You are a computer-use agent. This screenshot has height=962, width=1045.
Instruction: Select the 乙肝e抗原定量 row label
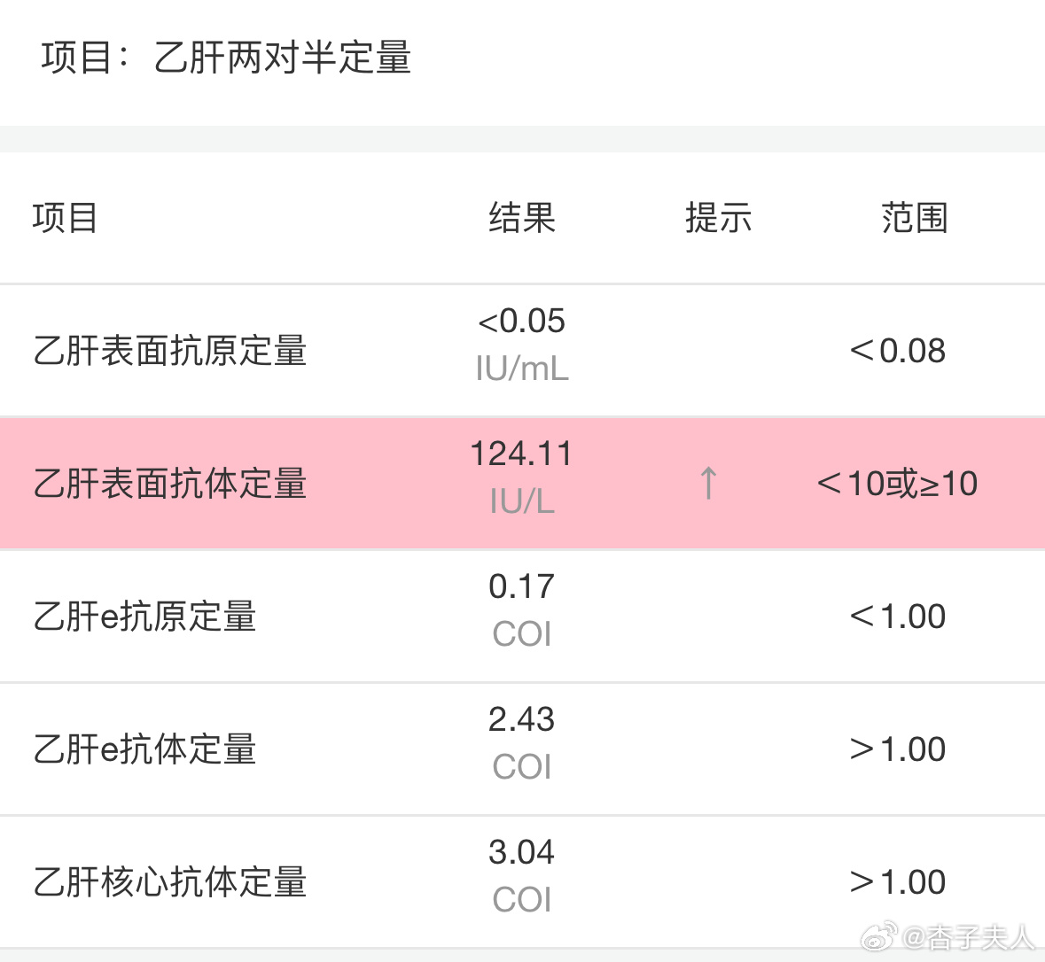[x=144, y=617]
